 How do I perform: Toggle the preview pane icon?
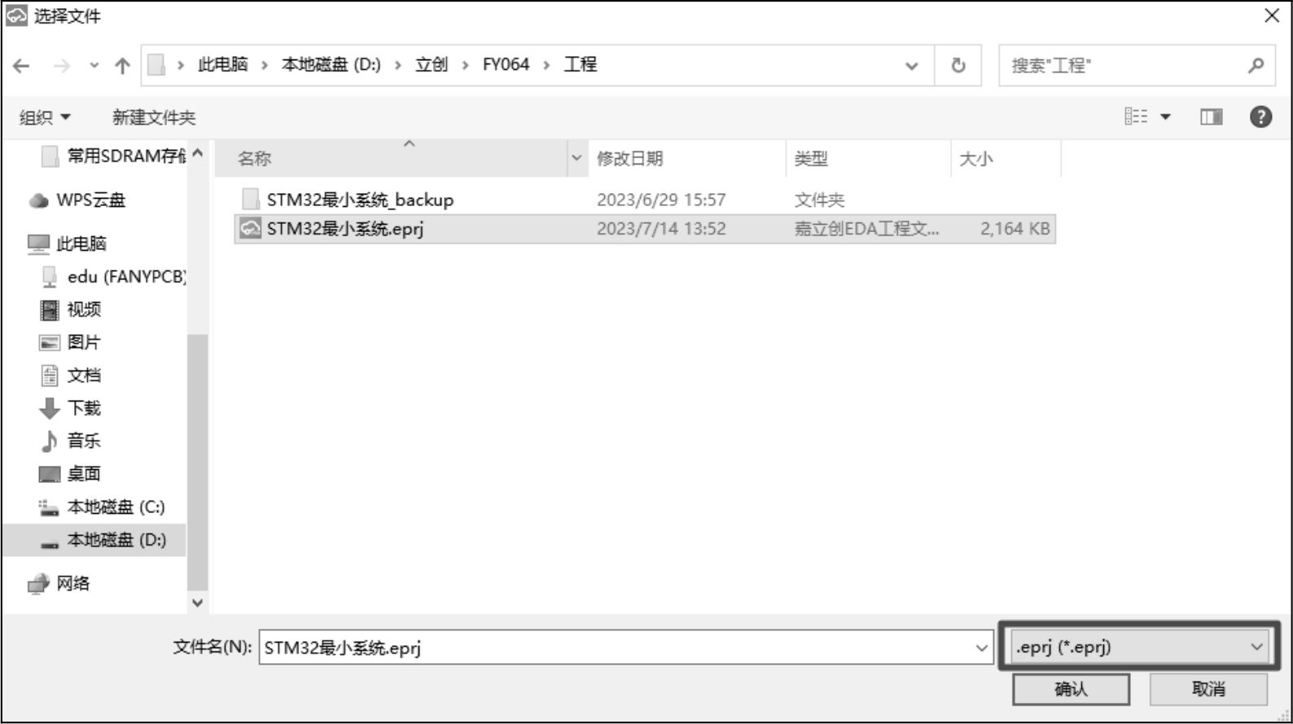click(1211, 117)
